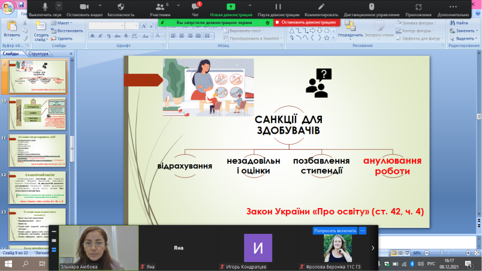Open the Remote Control menu

click(x=372, y=9)
